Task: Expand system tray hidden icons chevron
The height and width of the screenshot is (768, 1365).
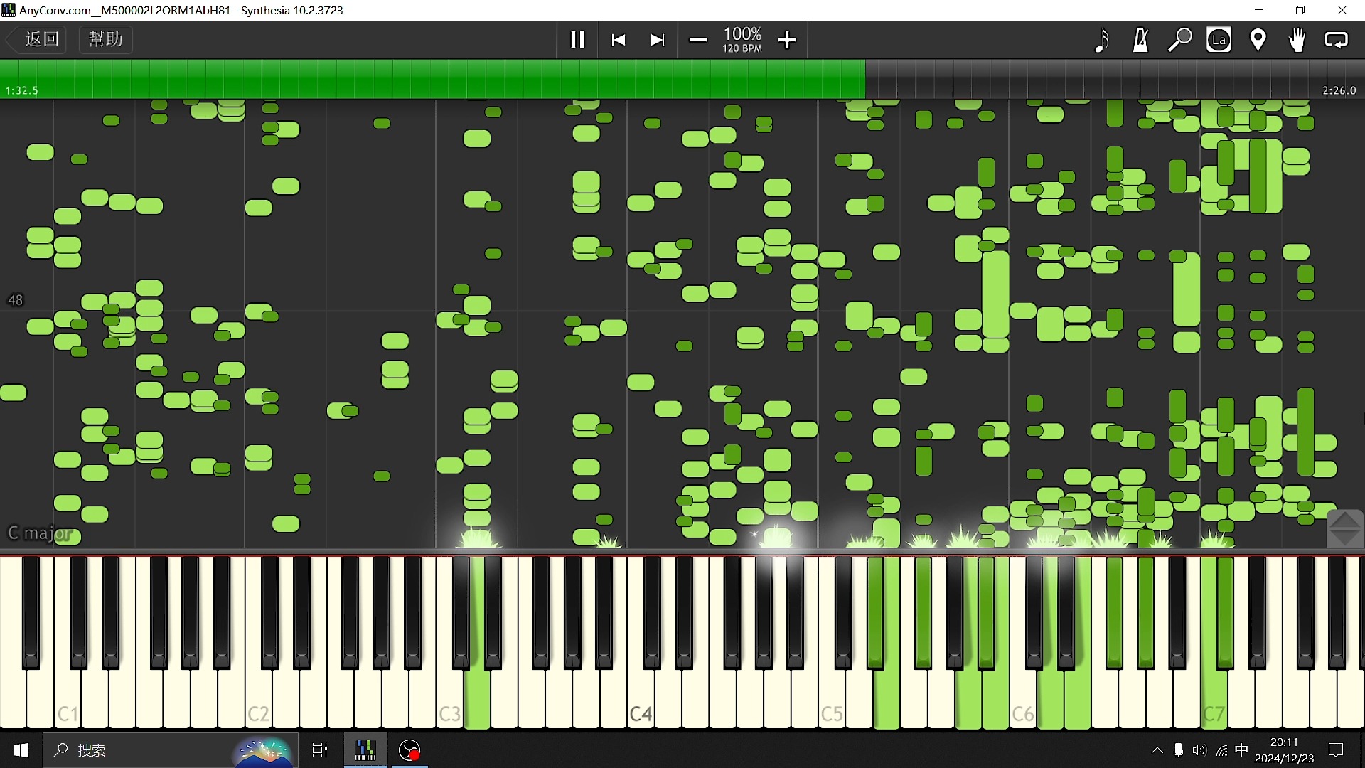Action: click(x=1157, y=750)
